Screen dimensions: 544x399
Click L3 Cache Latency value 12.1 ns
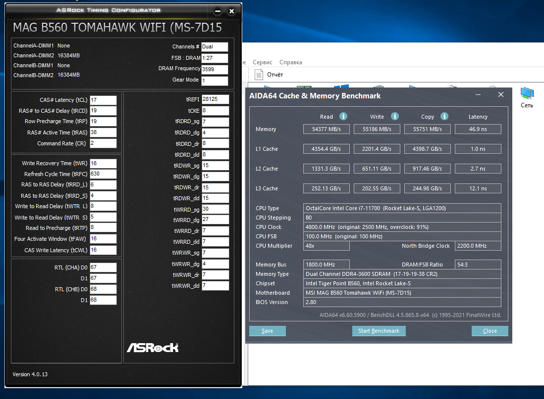478,188
